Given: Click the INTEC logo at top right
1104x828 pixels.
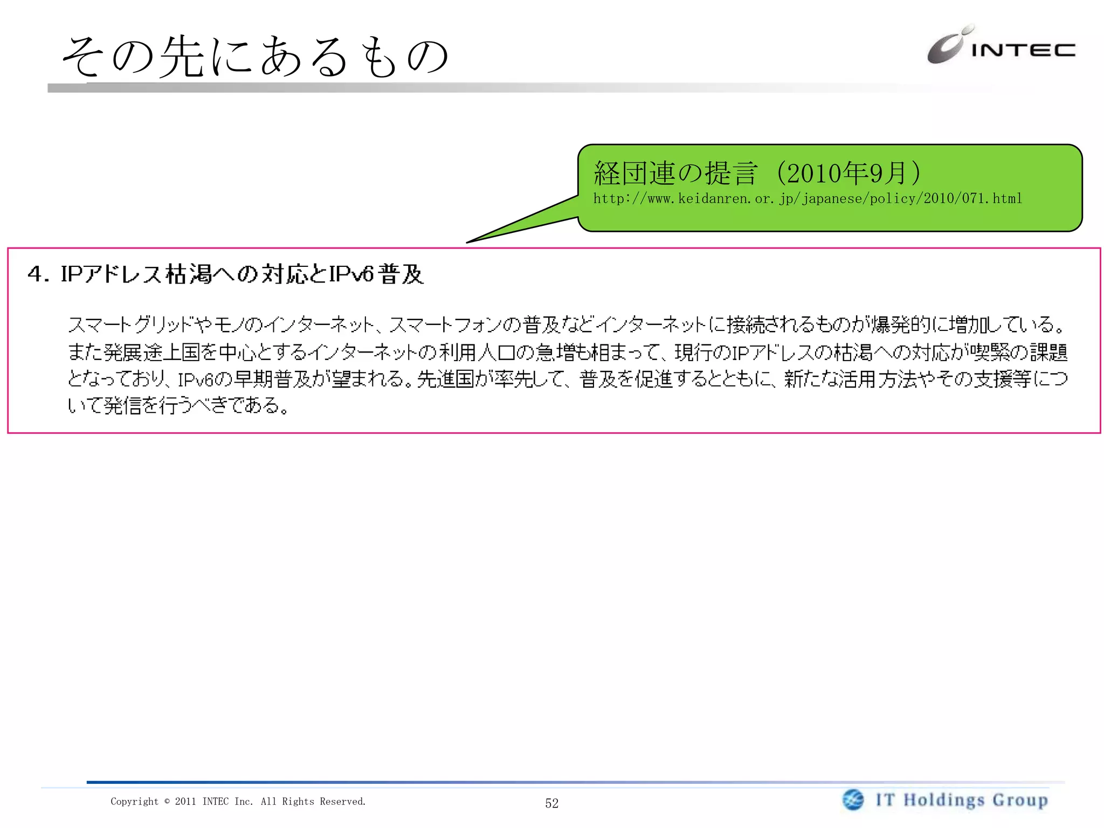Looking at the screenshot, I should [1001, 45].
